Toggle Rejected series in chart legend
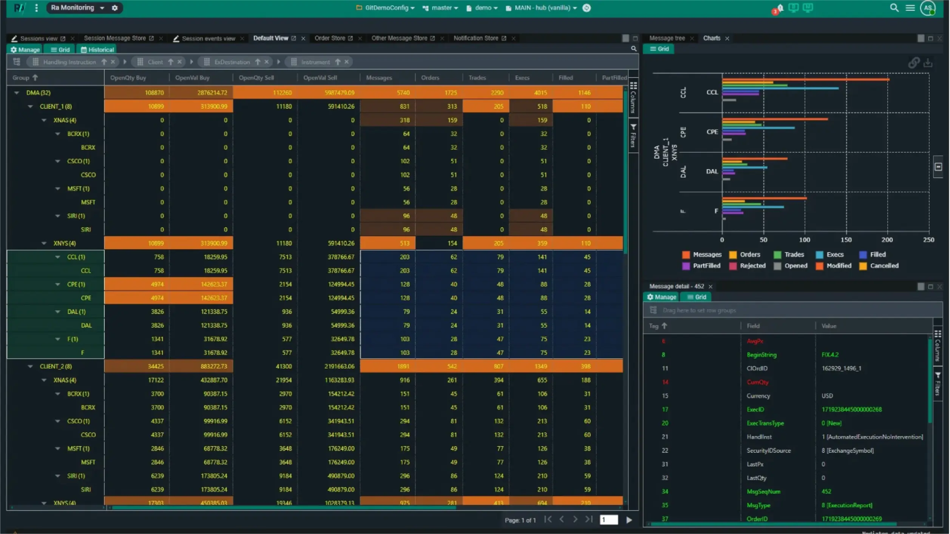Screen dimensions: 950x534 click(x=747, y=266)
